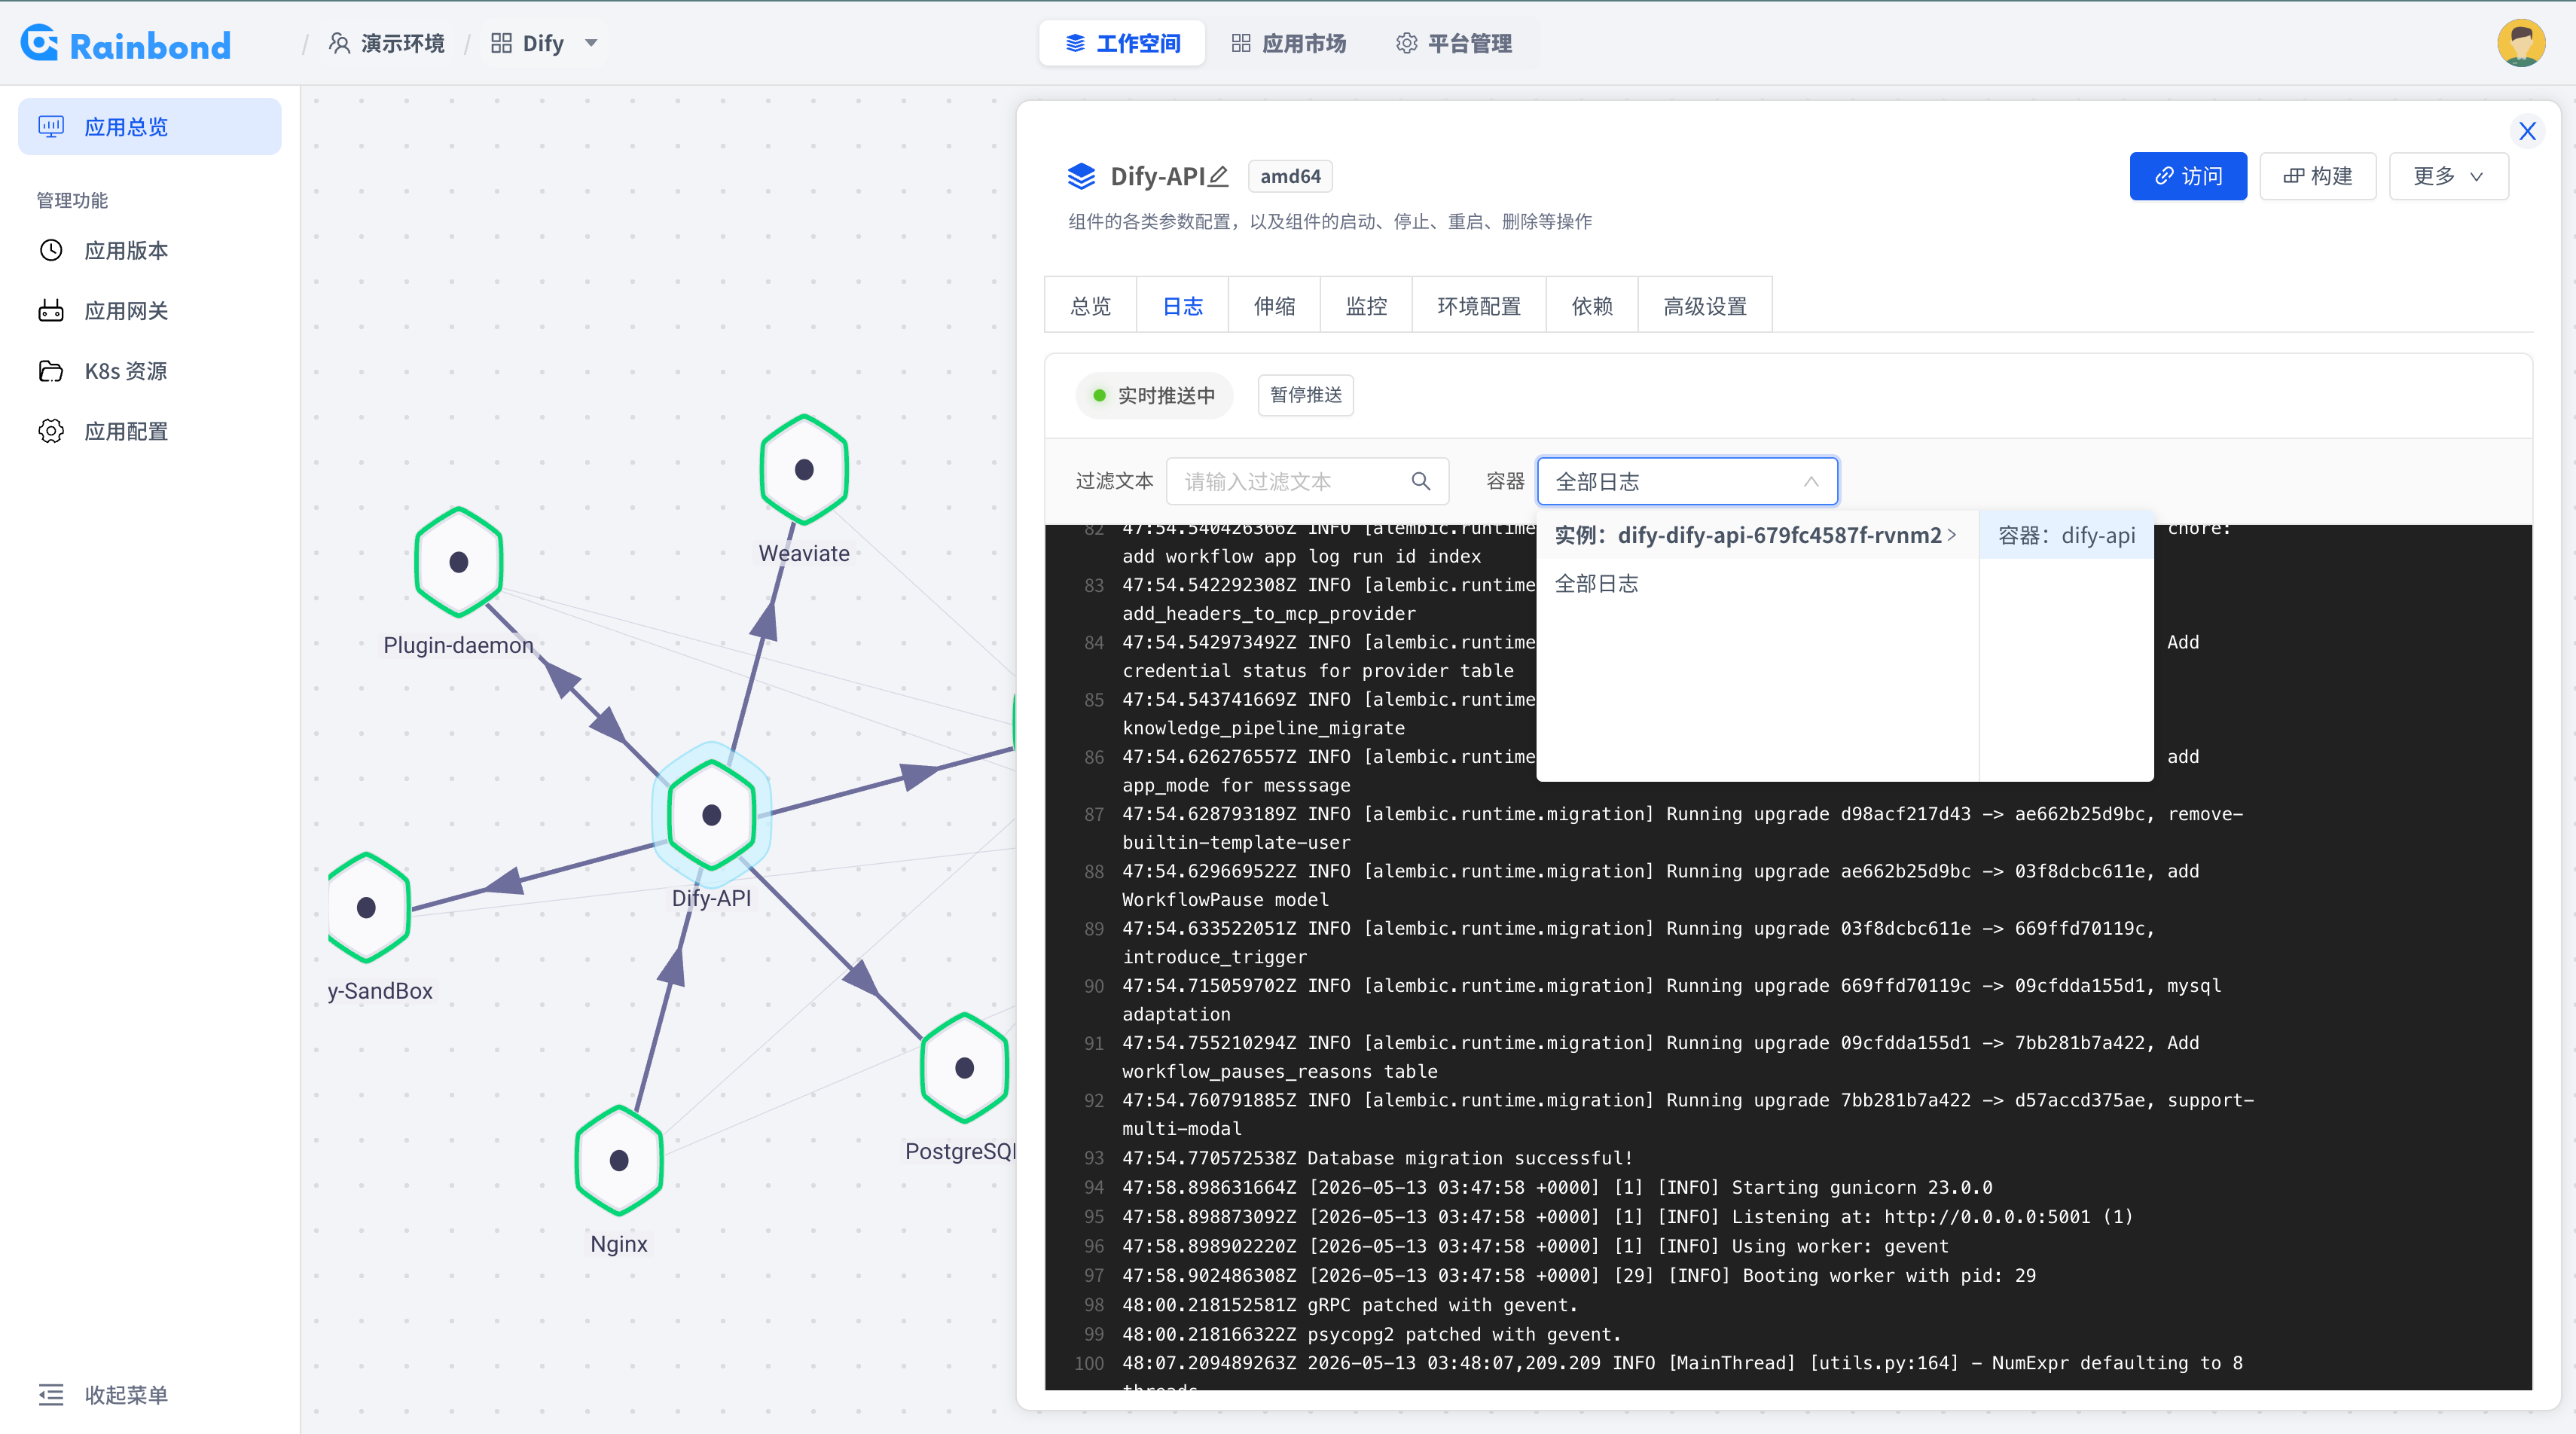The height and width of the screenshot is (1434, 2576).
Task: Collapse the sidebar with 收起菜单
Action: [103, 1394]
